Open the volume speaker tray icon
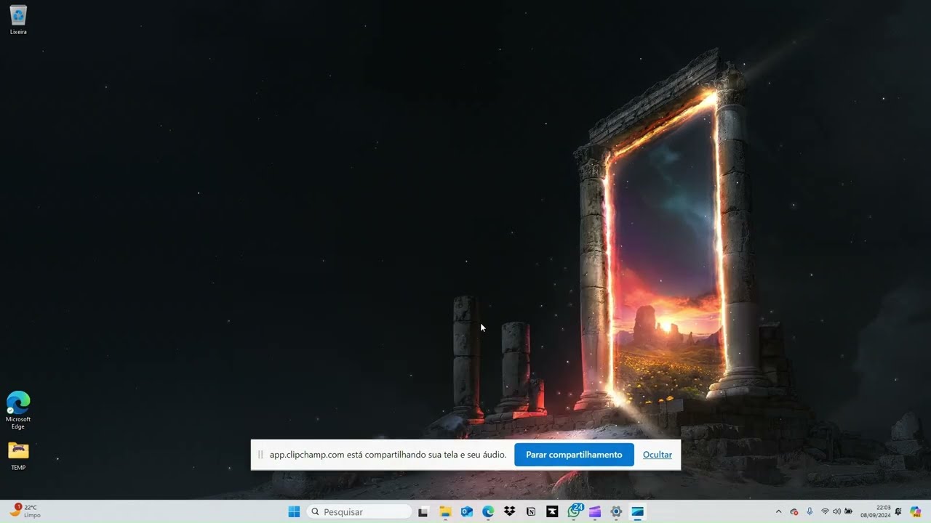 [836, 512]
